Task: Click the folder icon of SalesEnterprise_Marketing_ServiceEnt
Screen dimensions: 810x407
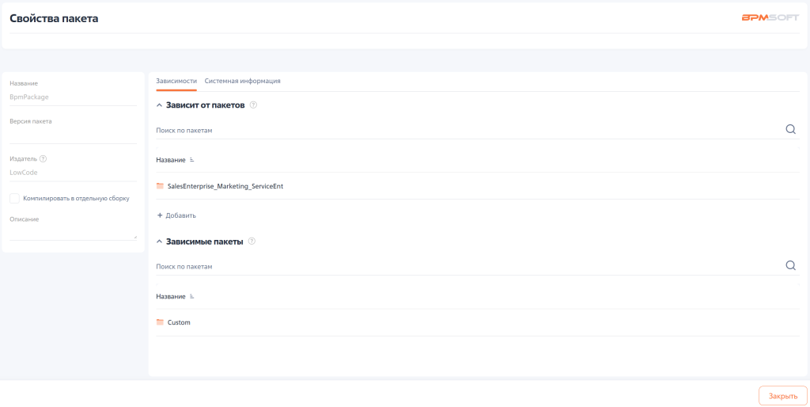Action: 160,186
